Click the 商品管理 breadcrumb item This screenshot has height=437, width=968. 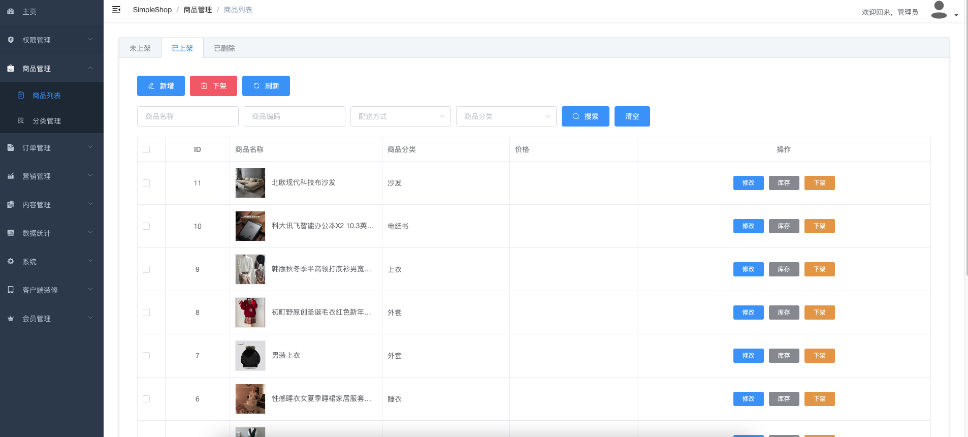(x=198, y=10)
